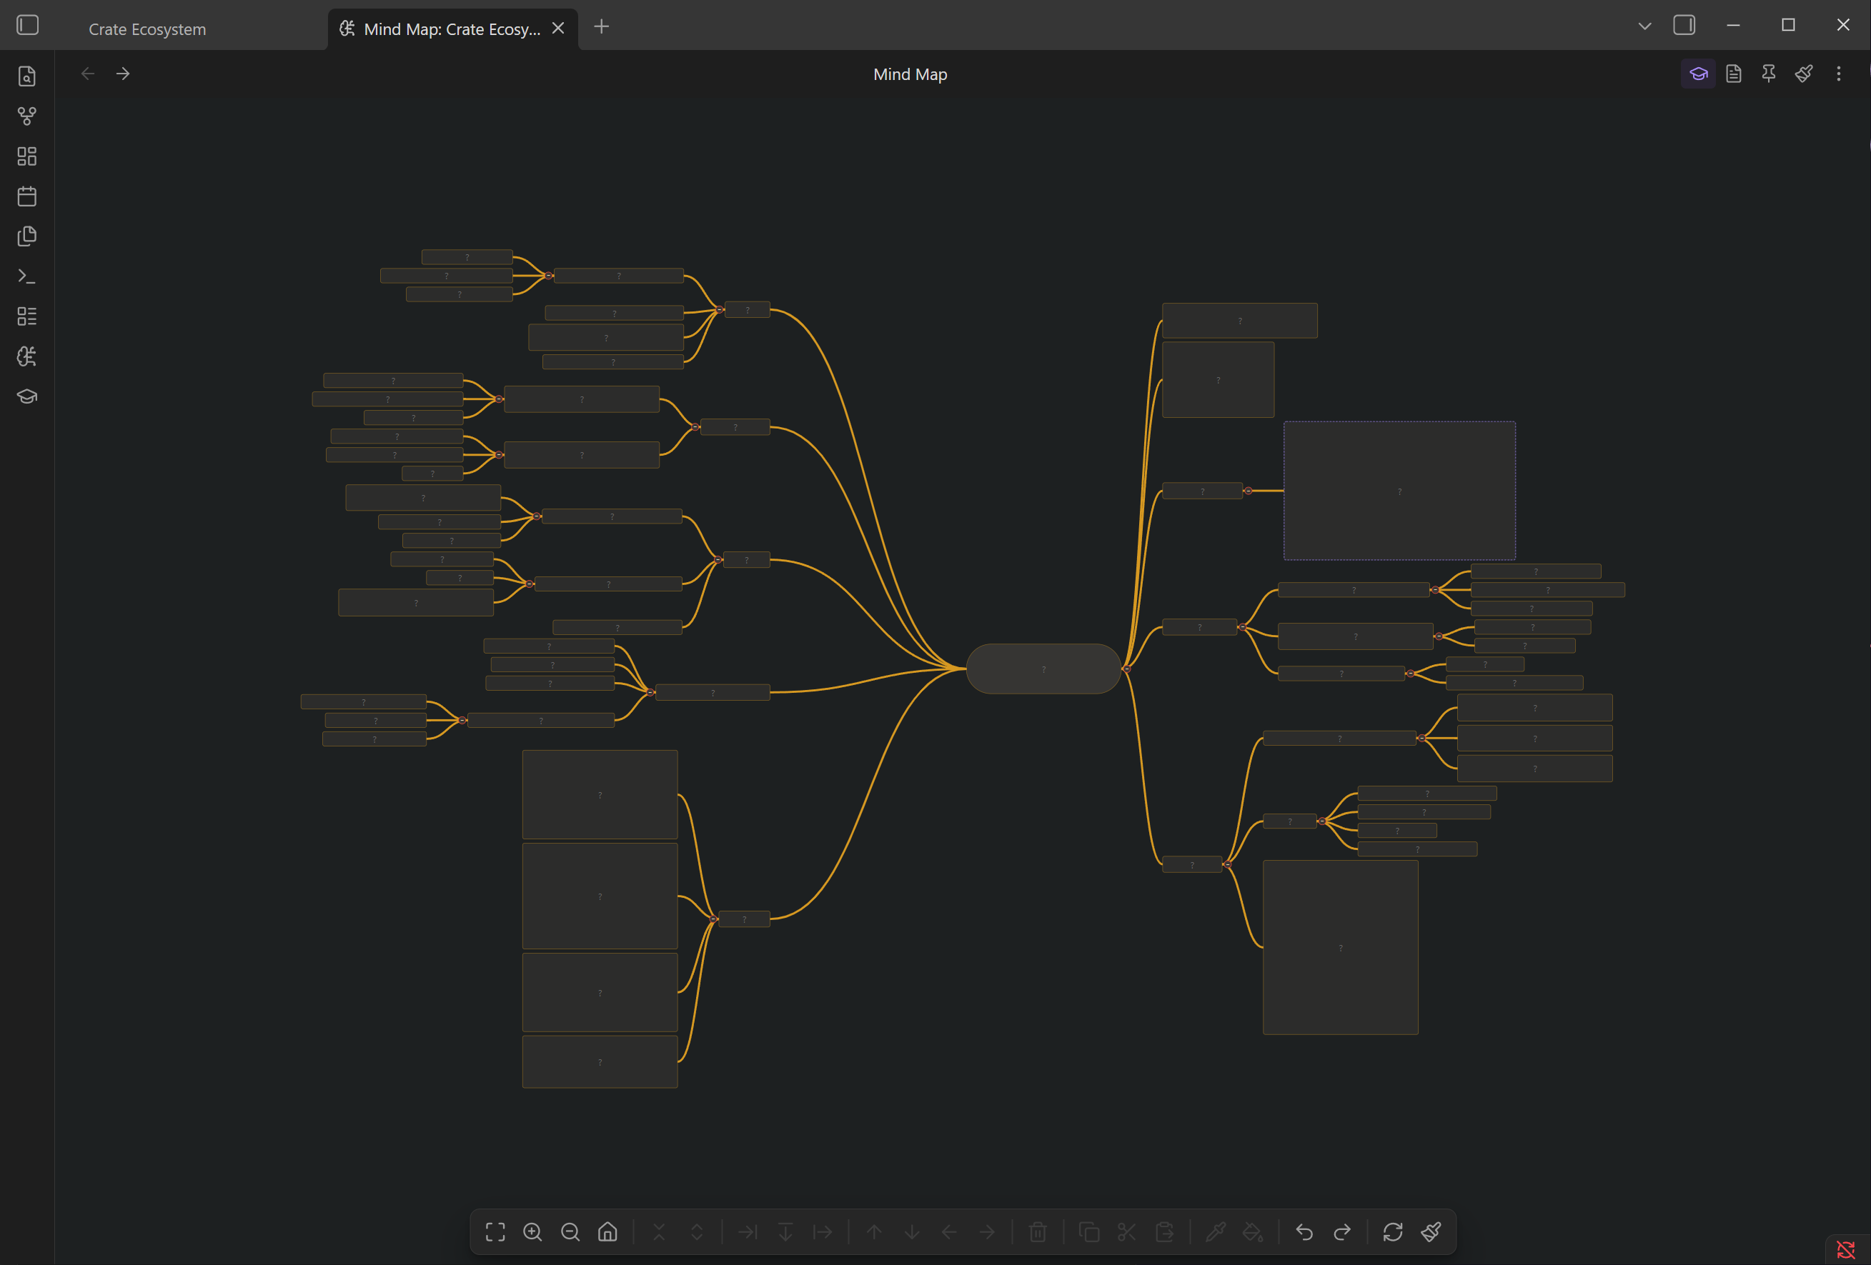Select the brain mind-map icon in the left ribbon
The width and height of the screenshot is (1871, 1265).
(x=26, y=356)
